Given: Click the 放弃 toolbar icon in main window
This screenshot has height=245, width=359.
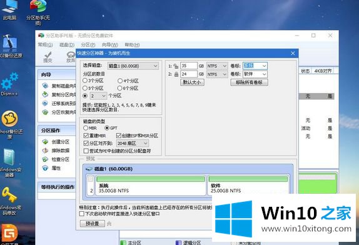Looking at the screenshot, I should [x=71, y=57].
